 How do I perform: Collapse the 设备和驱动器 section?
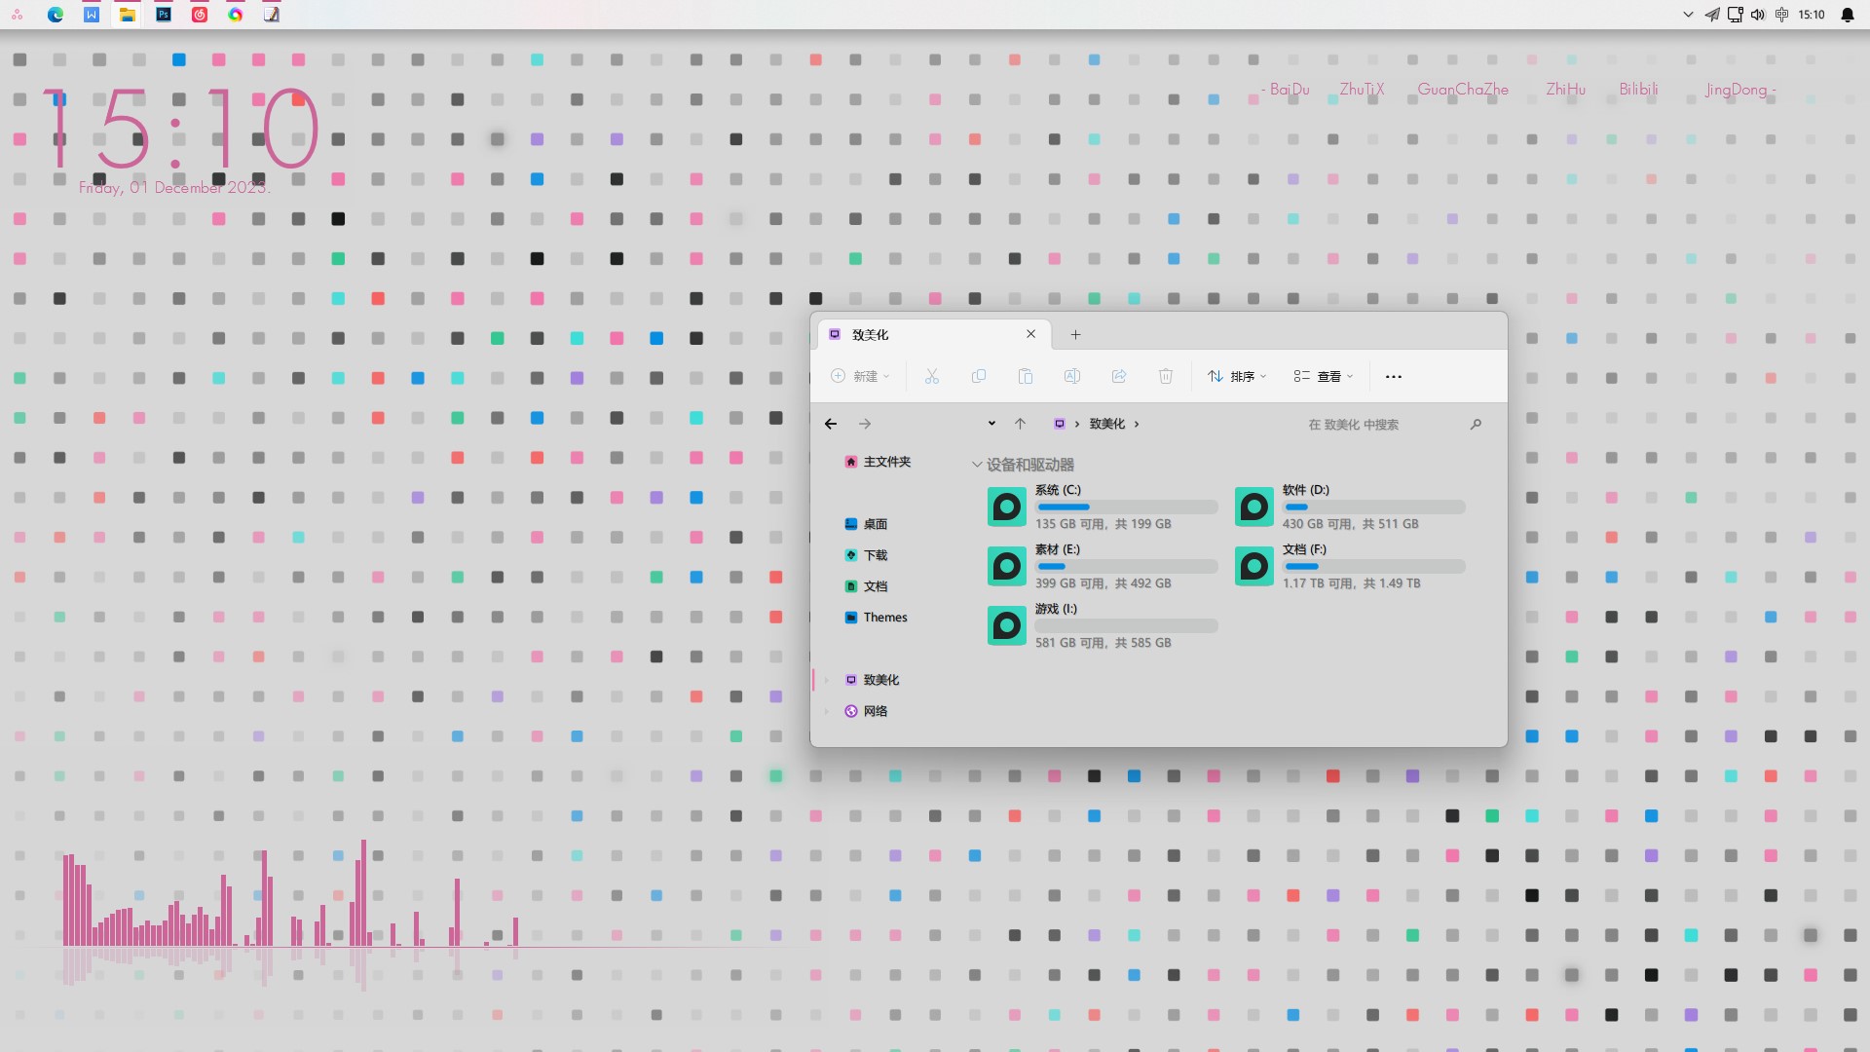[x=978, y=465]
